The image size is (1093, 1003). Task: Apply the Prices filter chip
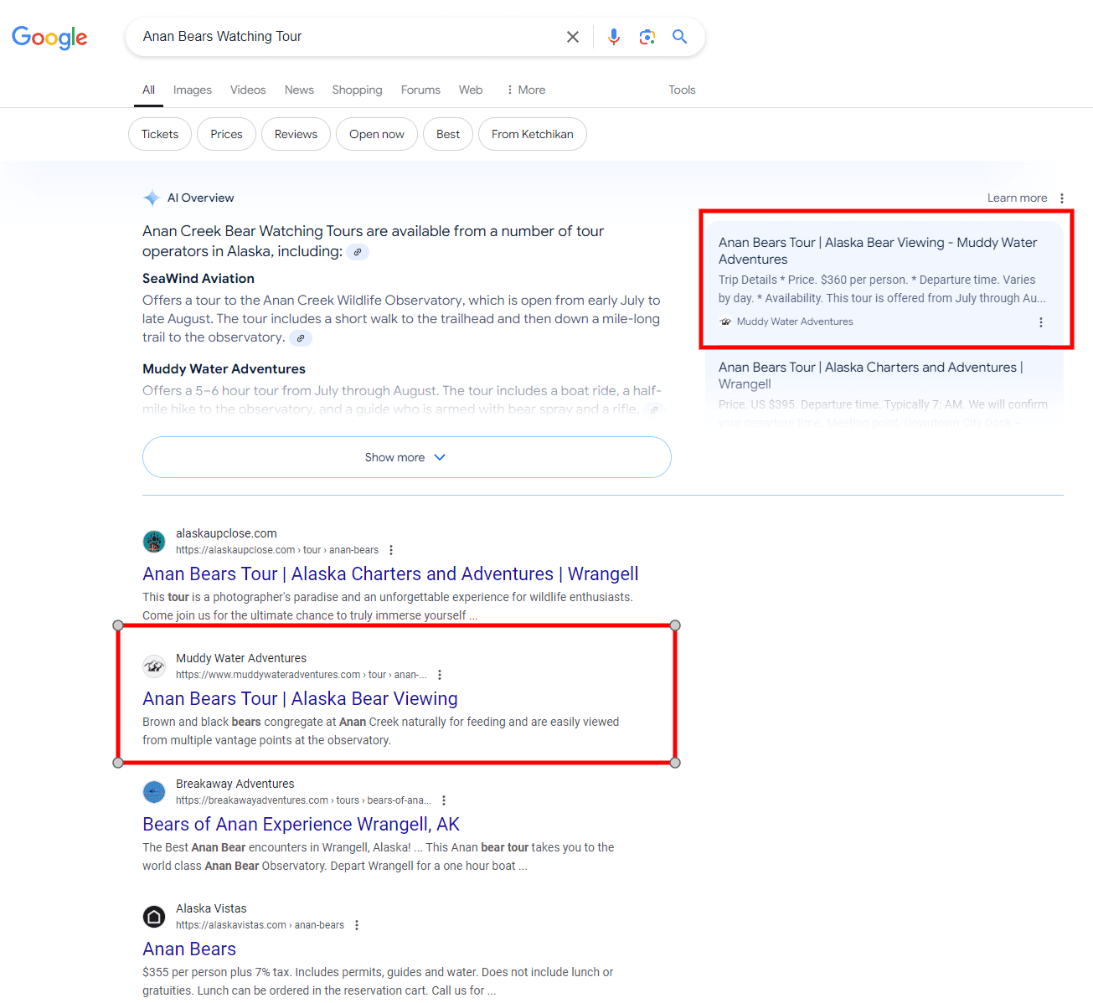coord(226,134)
